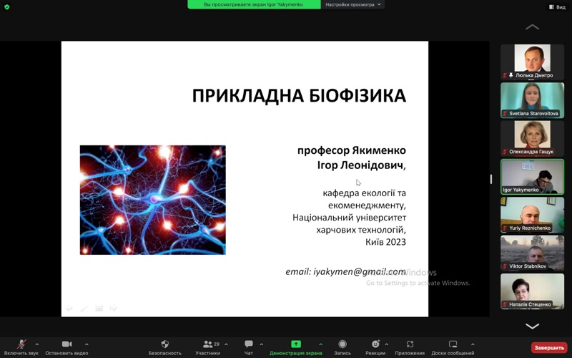
Task: Expand the arrow next to Реакции
Action: (x=386, y=344)
